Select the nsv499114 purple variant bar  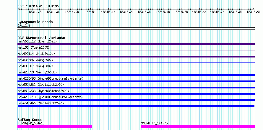pyautogui.click(x=136, y=57)
